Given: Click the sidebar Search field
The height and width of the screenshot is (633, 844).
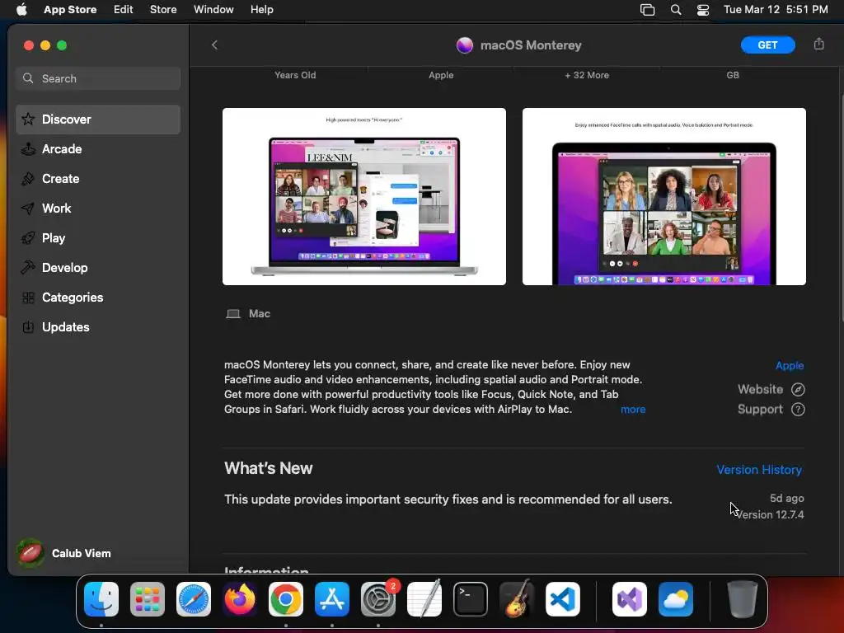Looking at the screenshot, I should pos(98,78).
